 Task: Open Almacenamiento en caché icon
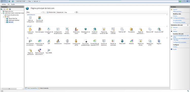[x=30, y=42]
